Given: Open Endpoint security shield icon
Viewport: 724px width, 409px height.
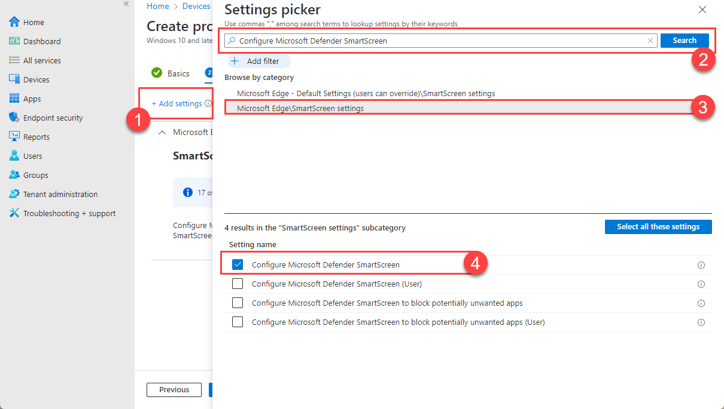Looking at the screenshot, I should [14, 118].
